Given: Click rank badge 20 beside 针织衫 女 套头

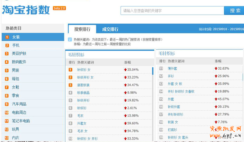Looking at the screenshot, I should tap(161, 137).
